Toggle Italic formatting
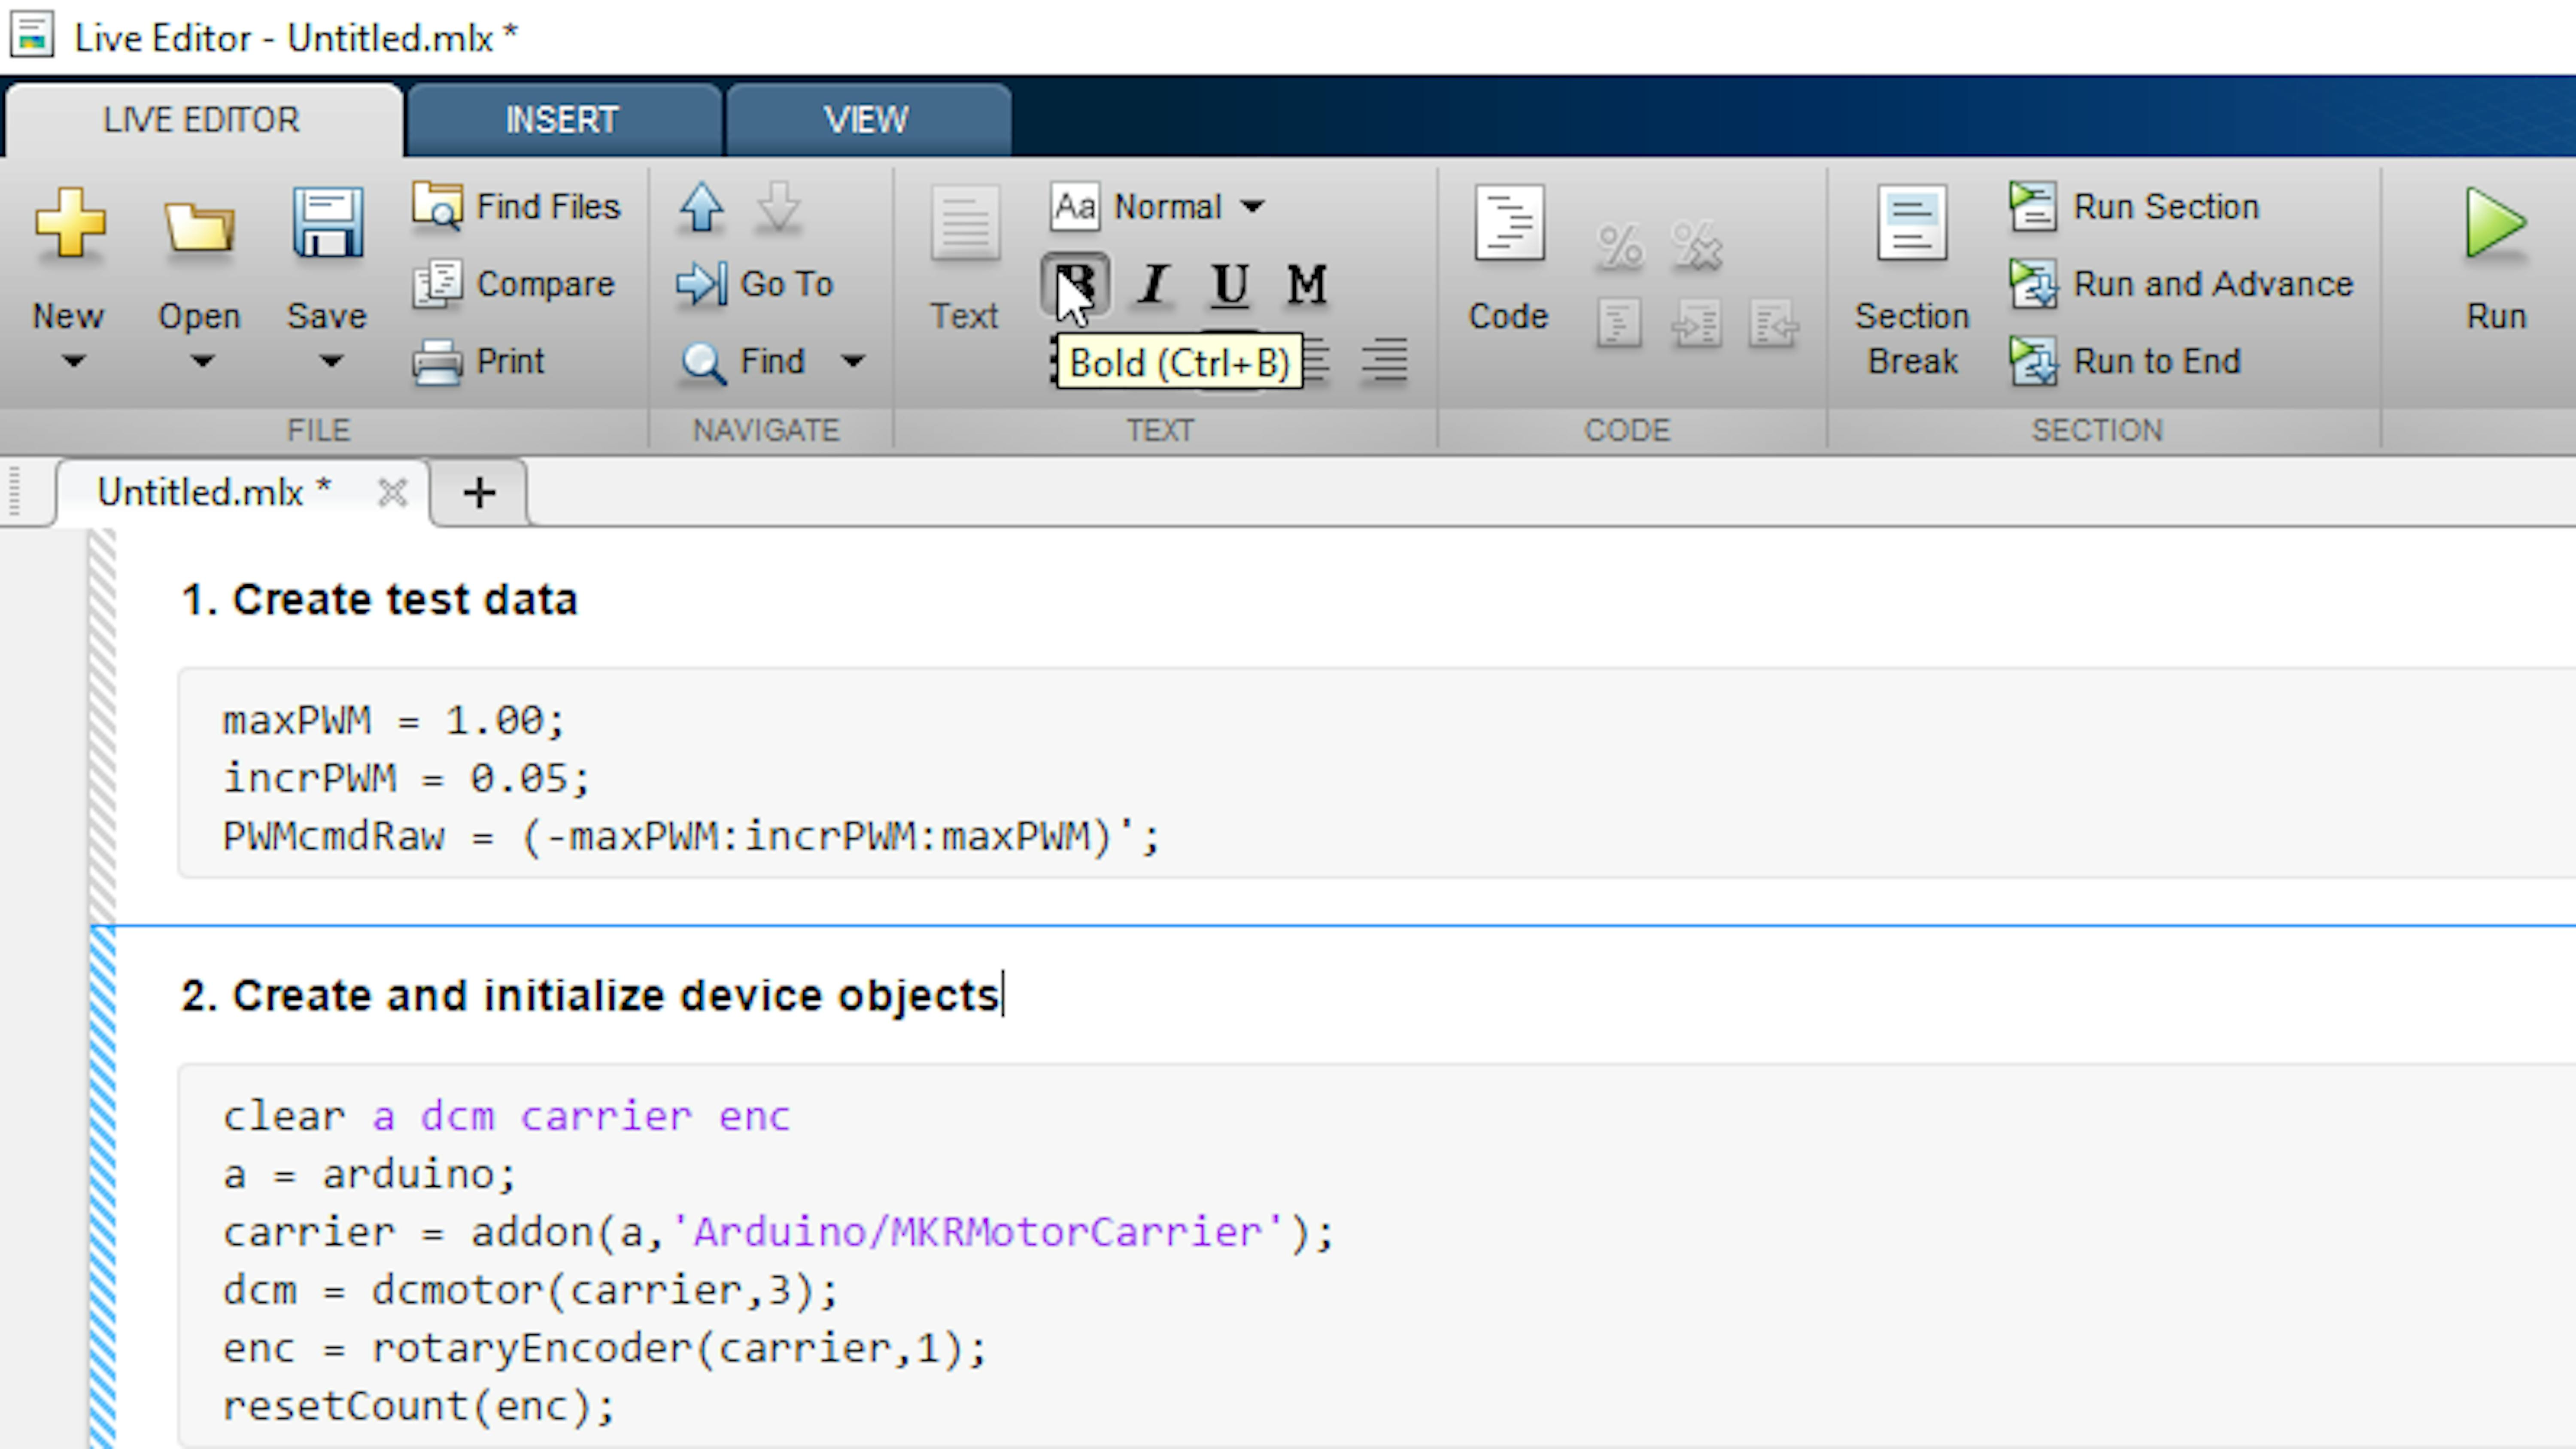The width and height of the screenshot is (2576, 1449). click(x=1153, y=285)
